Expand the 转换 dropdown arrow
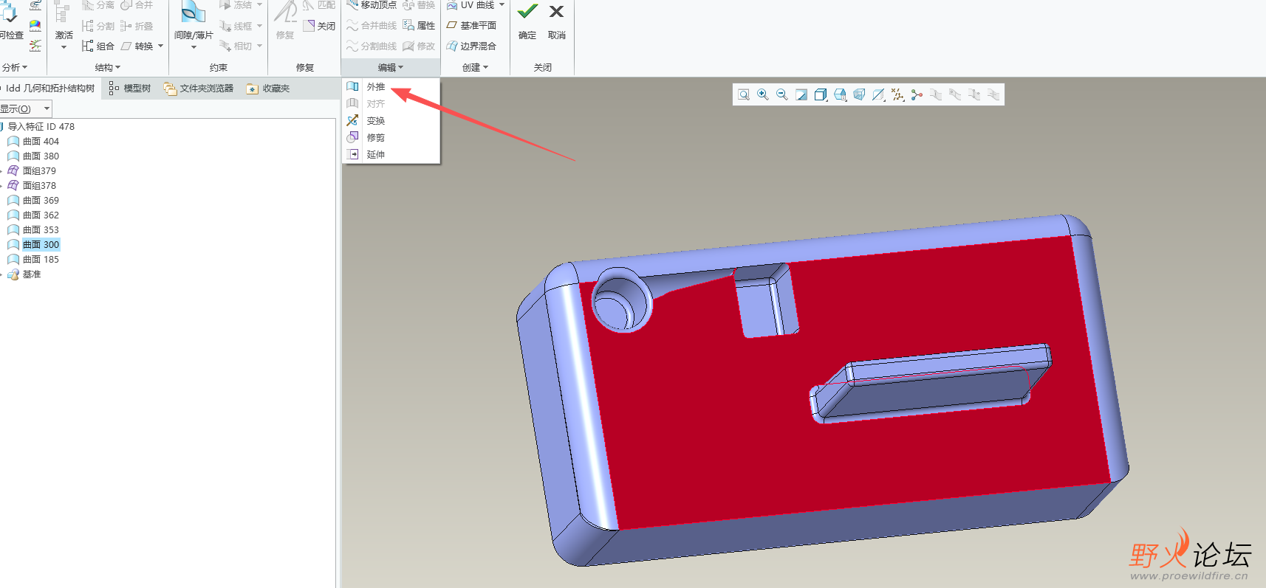Image resolution: width=1266 pixels, height=588 pixels. (x=160, y=46)
